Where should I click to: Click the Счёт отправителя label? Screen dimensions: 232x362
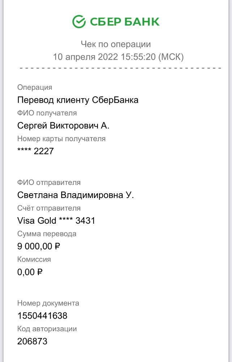tap(49, 208)
